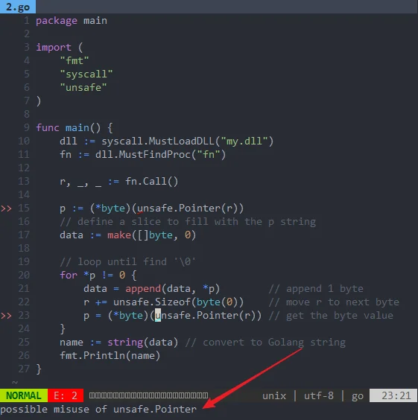Click the 'import' keyword on line 3
Screen dimensions: 418x420
[54, 48]
